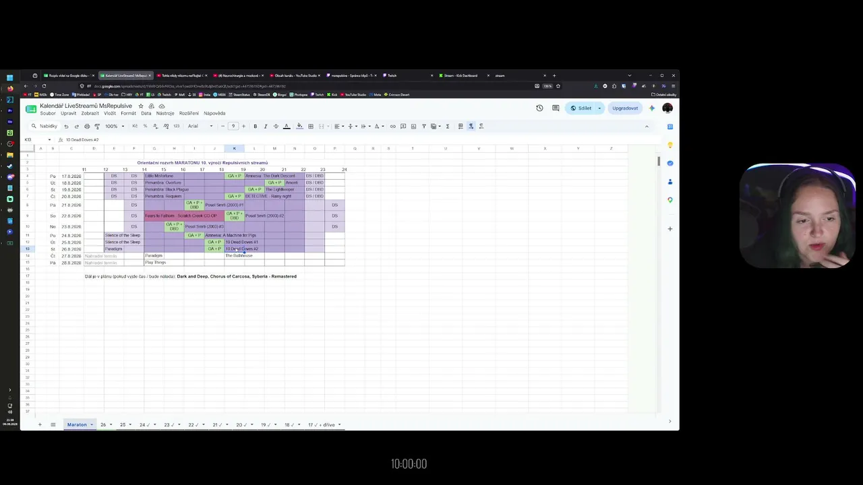This screenshot has width=863, height=485.
Task: Open the Sdílet share options arrow
Action: click(x=599, y=108)
